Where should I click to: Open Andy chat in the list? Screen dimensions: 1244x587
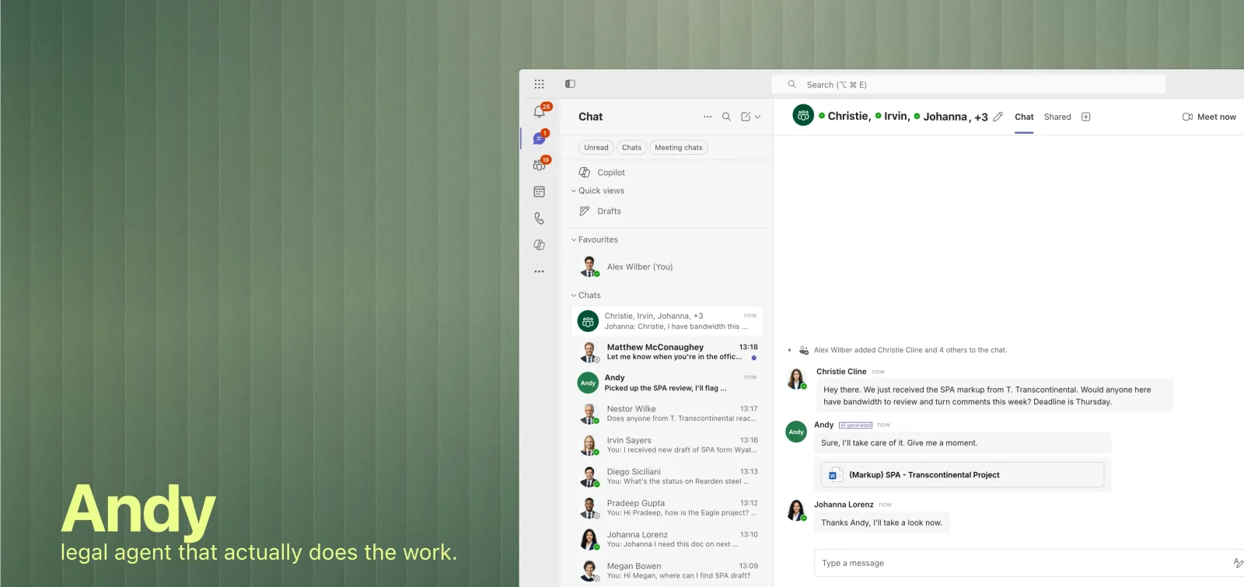pyautogui.click(x=666, y=383)
